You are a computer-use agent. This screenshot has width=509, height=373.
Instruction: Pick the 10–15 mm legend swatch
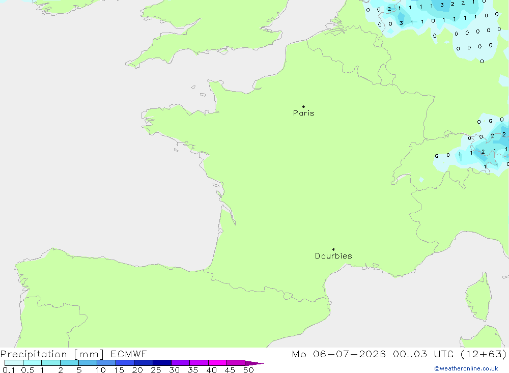(x=106, y=363)
